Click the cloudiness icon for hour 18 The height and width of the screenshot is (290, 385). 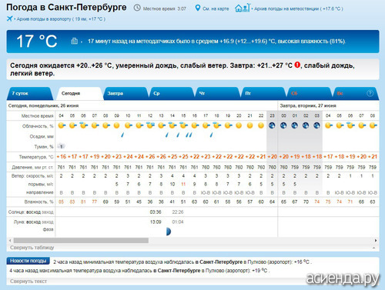coord(217,125)
